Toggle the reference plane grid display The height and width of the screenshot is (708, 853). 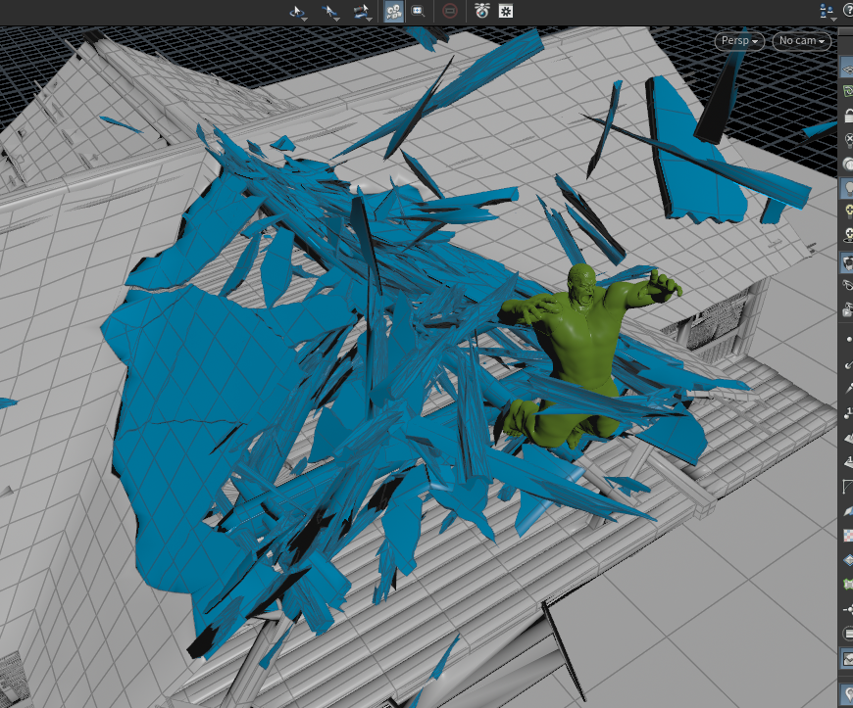tap(847, 69)
